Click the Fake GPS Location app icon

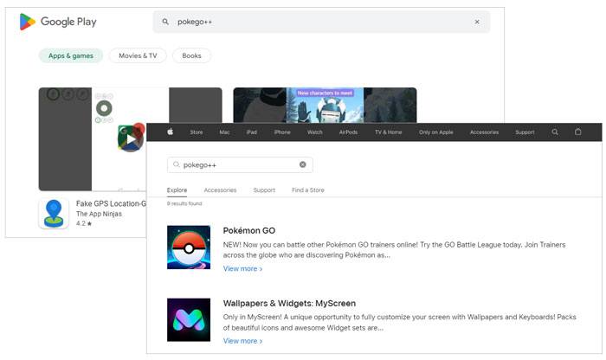tap(54, 213)
